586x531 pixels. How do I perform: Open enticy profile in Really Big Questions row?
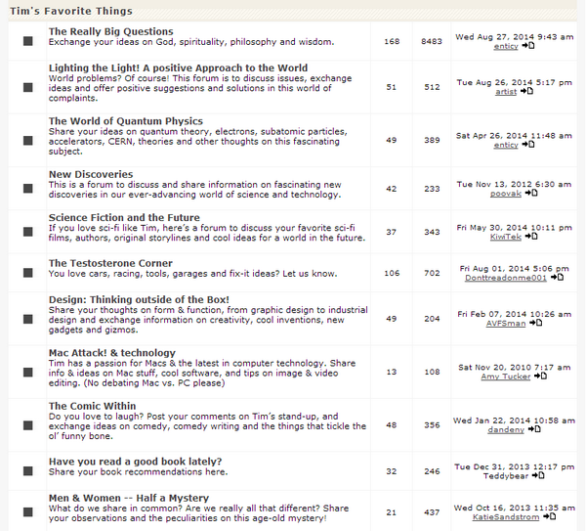click(x=506, y=46)
